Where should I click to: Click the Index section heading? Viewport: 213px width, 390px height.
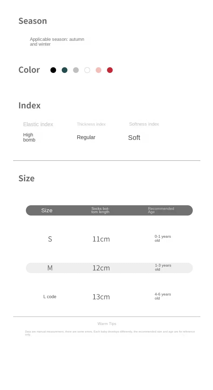29,105
